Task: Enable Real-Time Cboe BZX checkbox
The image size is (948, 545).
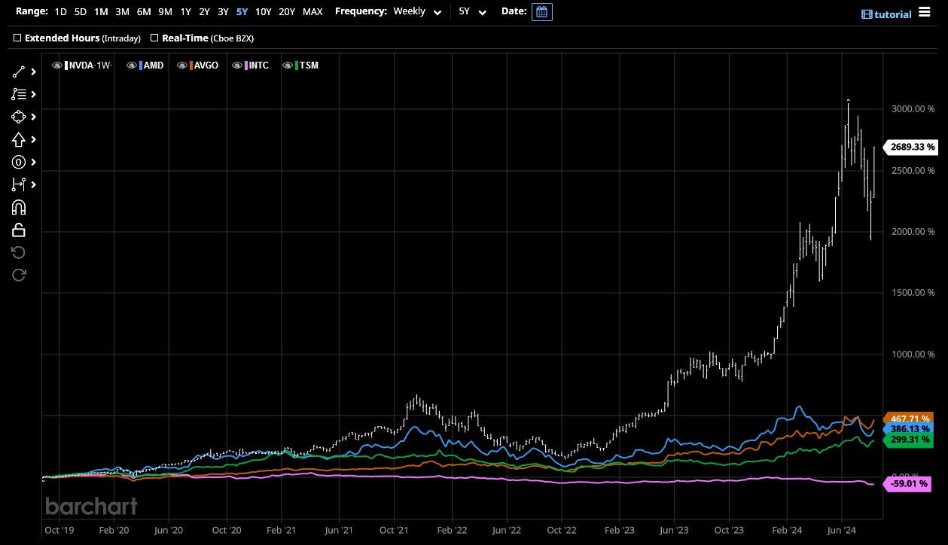Action: tap(154, 38)
